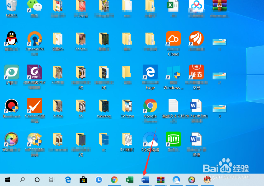Click the taskbar search magnifier icon
This screenshot has height=186, width=264.
pos(22,180)
